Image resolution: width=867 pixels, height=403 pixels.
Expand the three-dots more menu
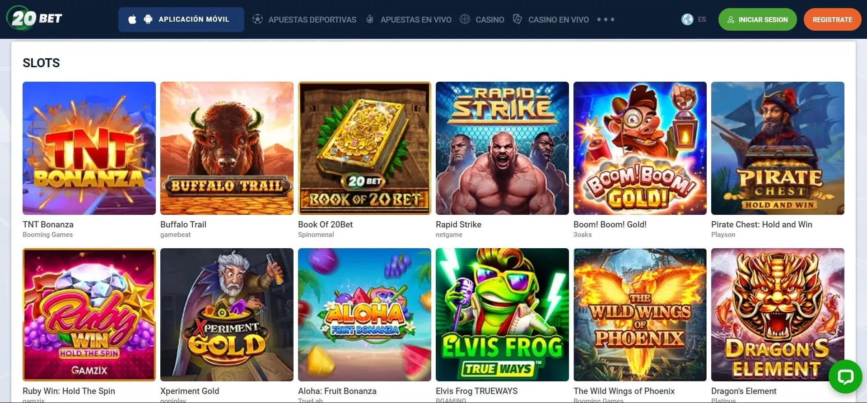point(606,19)
